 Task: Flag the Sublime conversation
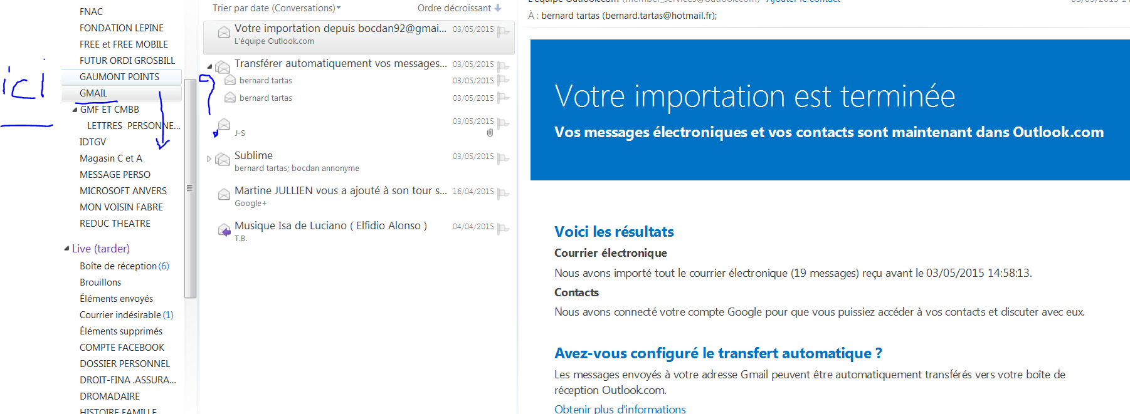[503, 158]
